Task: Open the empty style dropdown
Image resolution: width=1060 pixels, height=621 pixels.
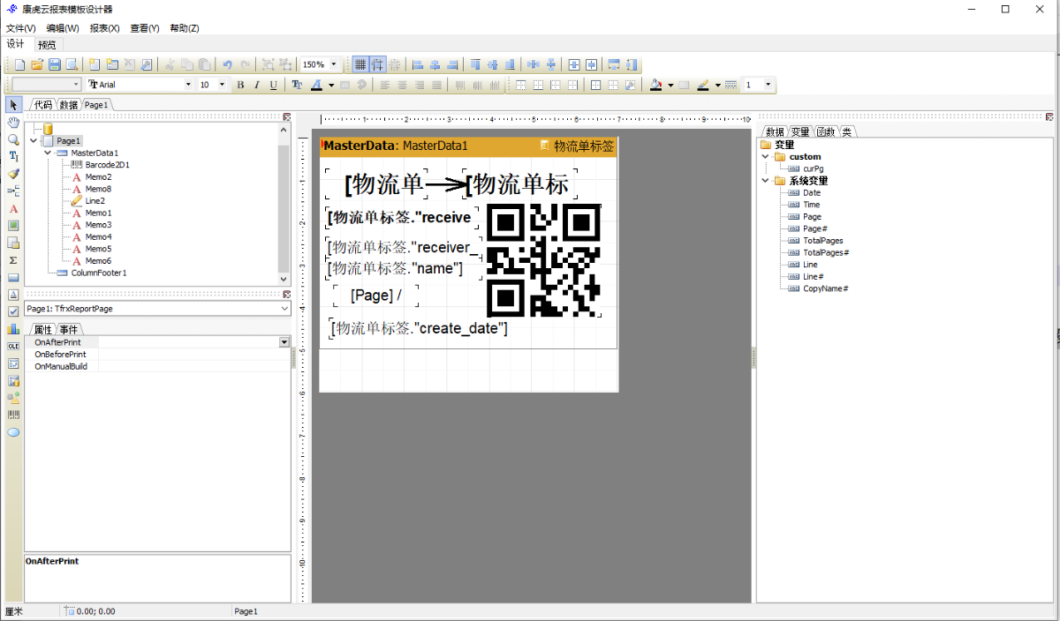Action: pos(76,85)
